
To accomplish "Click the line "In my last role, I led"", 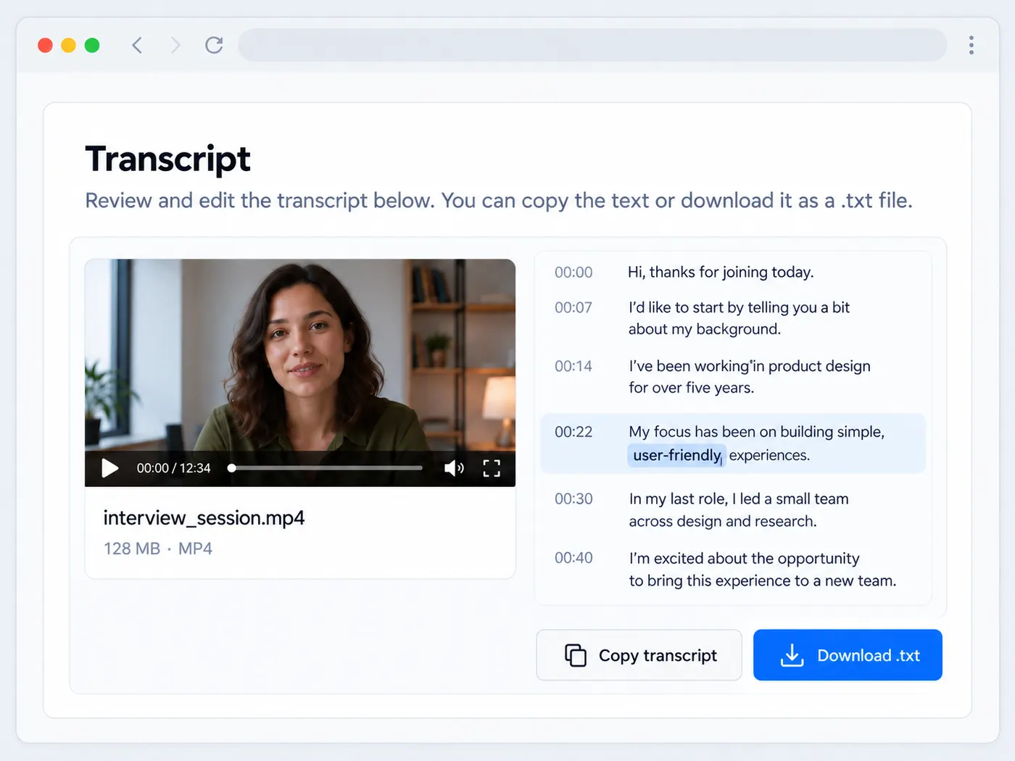I will coord(739,510).
